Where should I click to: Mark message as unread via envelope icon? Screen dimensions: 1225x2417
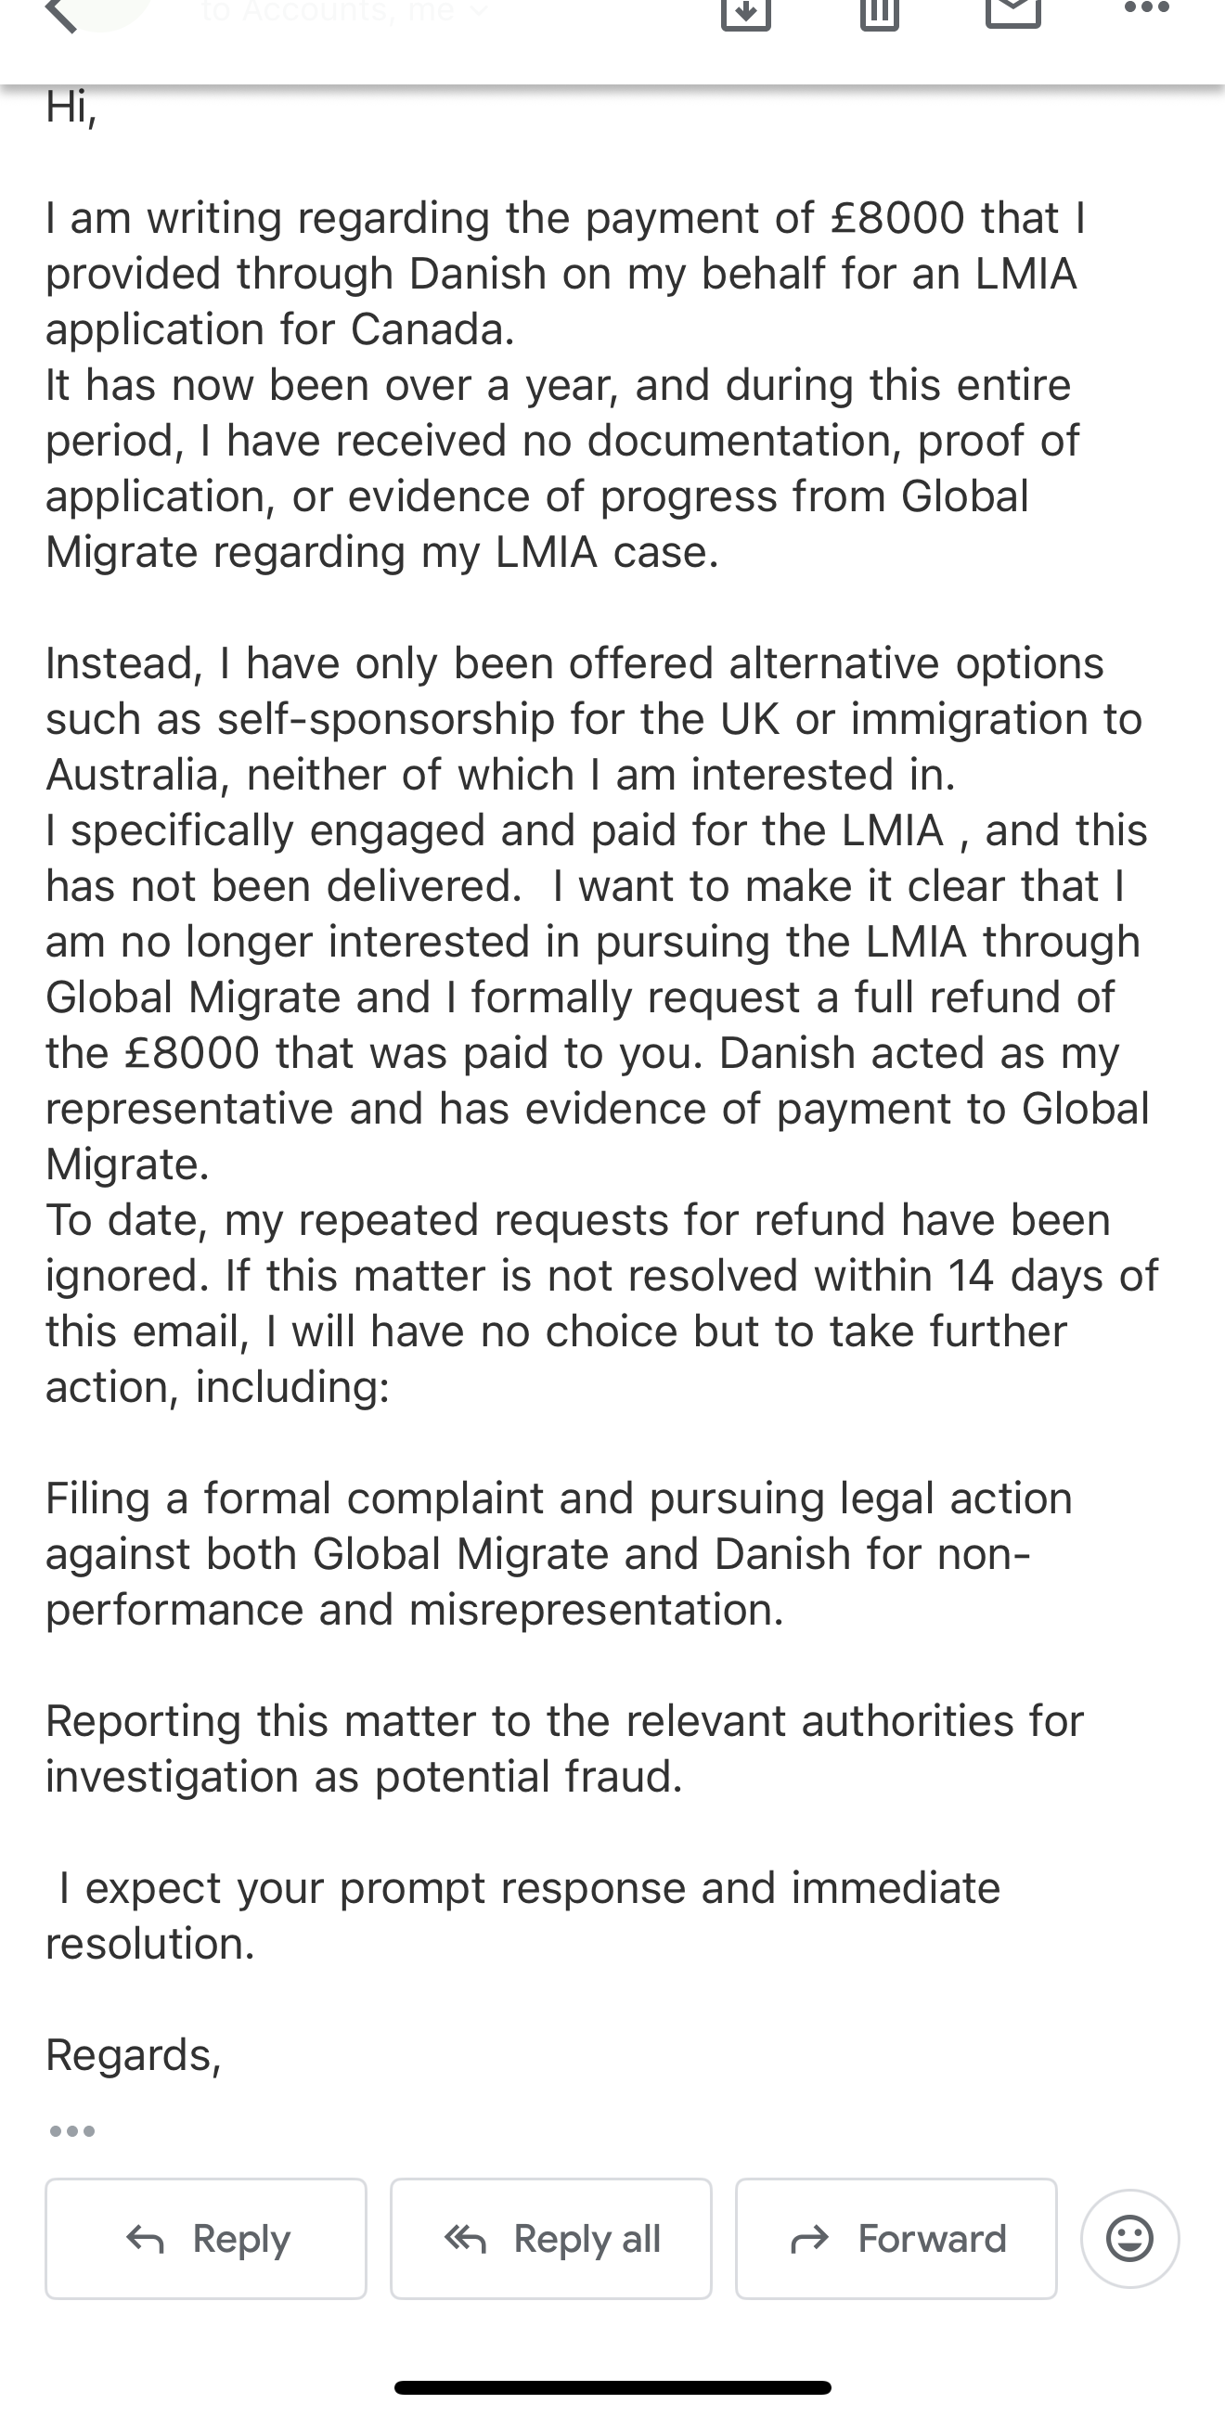1013,11
